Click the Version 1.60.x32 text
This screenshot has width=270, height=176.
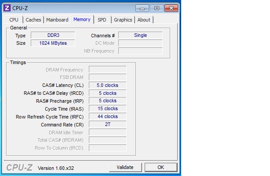56,168
